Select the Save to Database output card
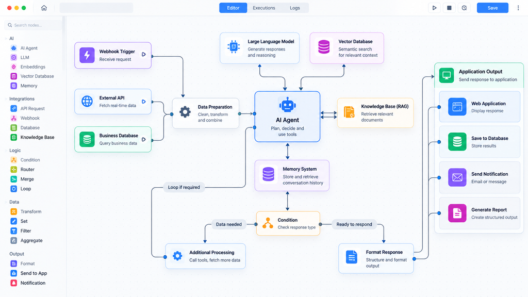This screenshot has width=528, height=297. pos(479,142)
